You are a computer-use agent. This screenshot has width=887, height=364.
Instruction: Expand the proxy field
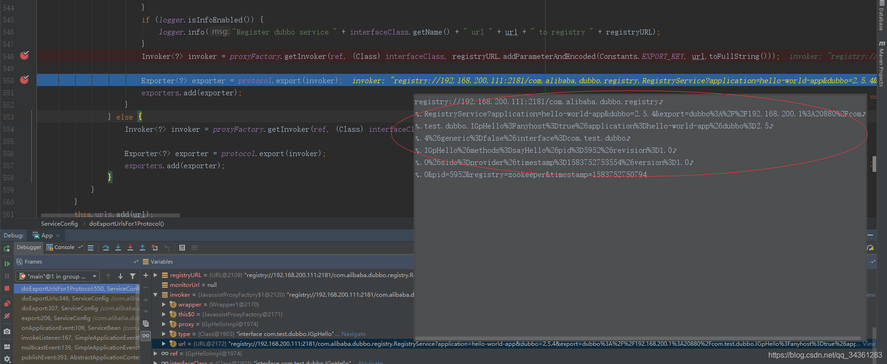click(x=164, y=324)
